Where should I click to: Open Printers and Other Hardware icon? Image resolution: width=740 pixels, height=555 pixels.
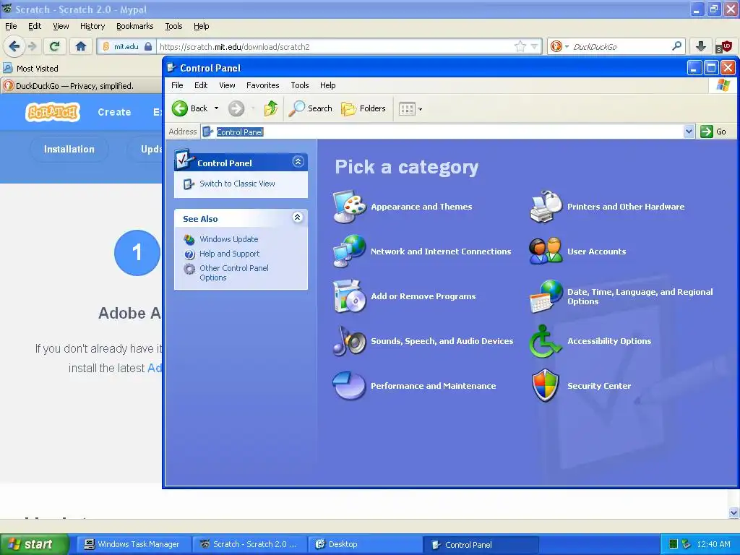[546, 206]
